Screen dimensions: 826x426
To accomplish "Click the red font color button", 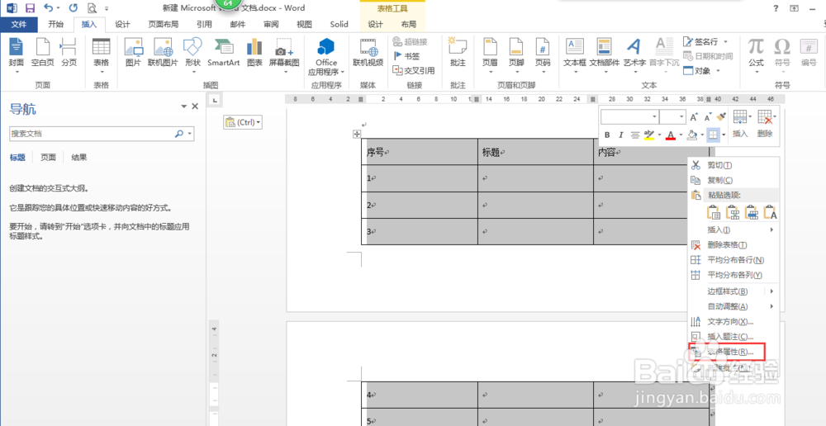I will coord(671,135).
